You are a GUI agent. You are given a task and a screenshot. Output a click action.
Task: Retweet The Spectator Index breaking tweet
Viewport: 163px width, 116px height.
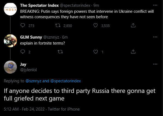pyautogui.click(x=58, y=25)
